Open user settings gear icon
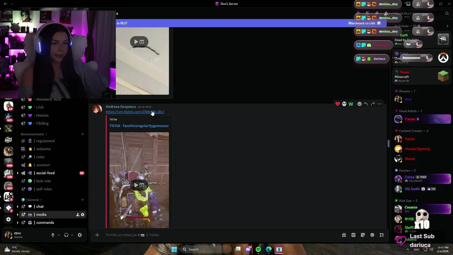453x255 pixels. 80,235
